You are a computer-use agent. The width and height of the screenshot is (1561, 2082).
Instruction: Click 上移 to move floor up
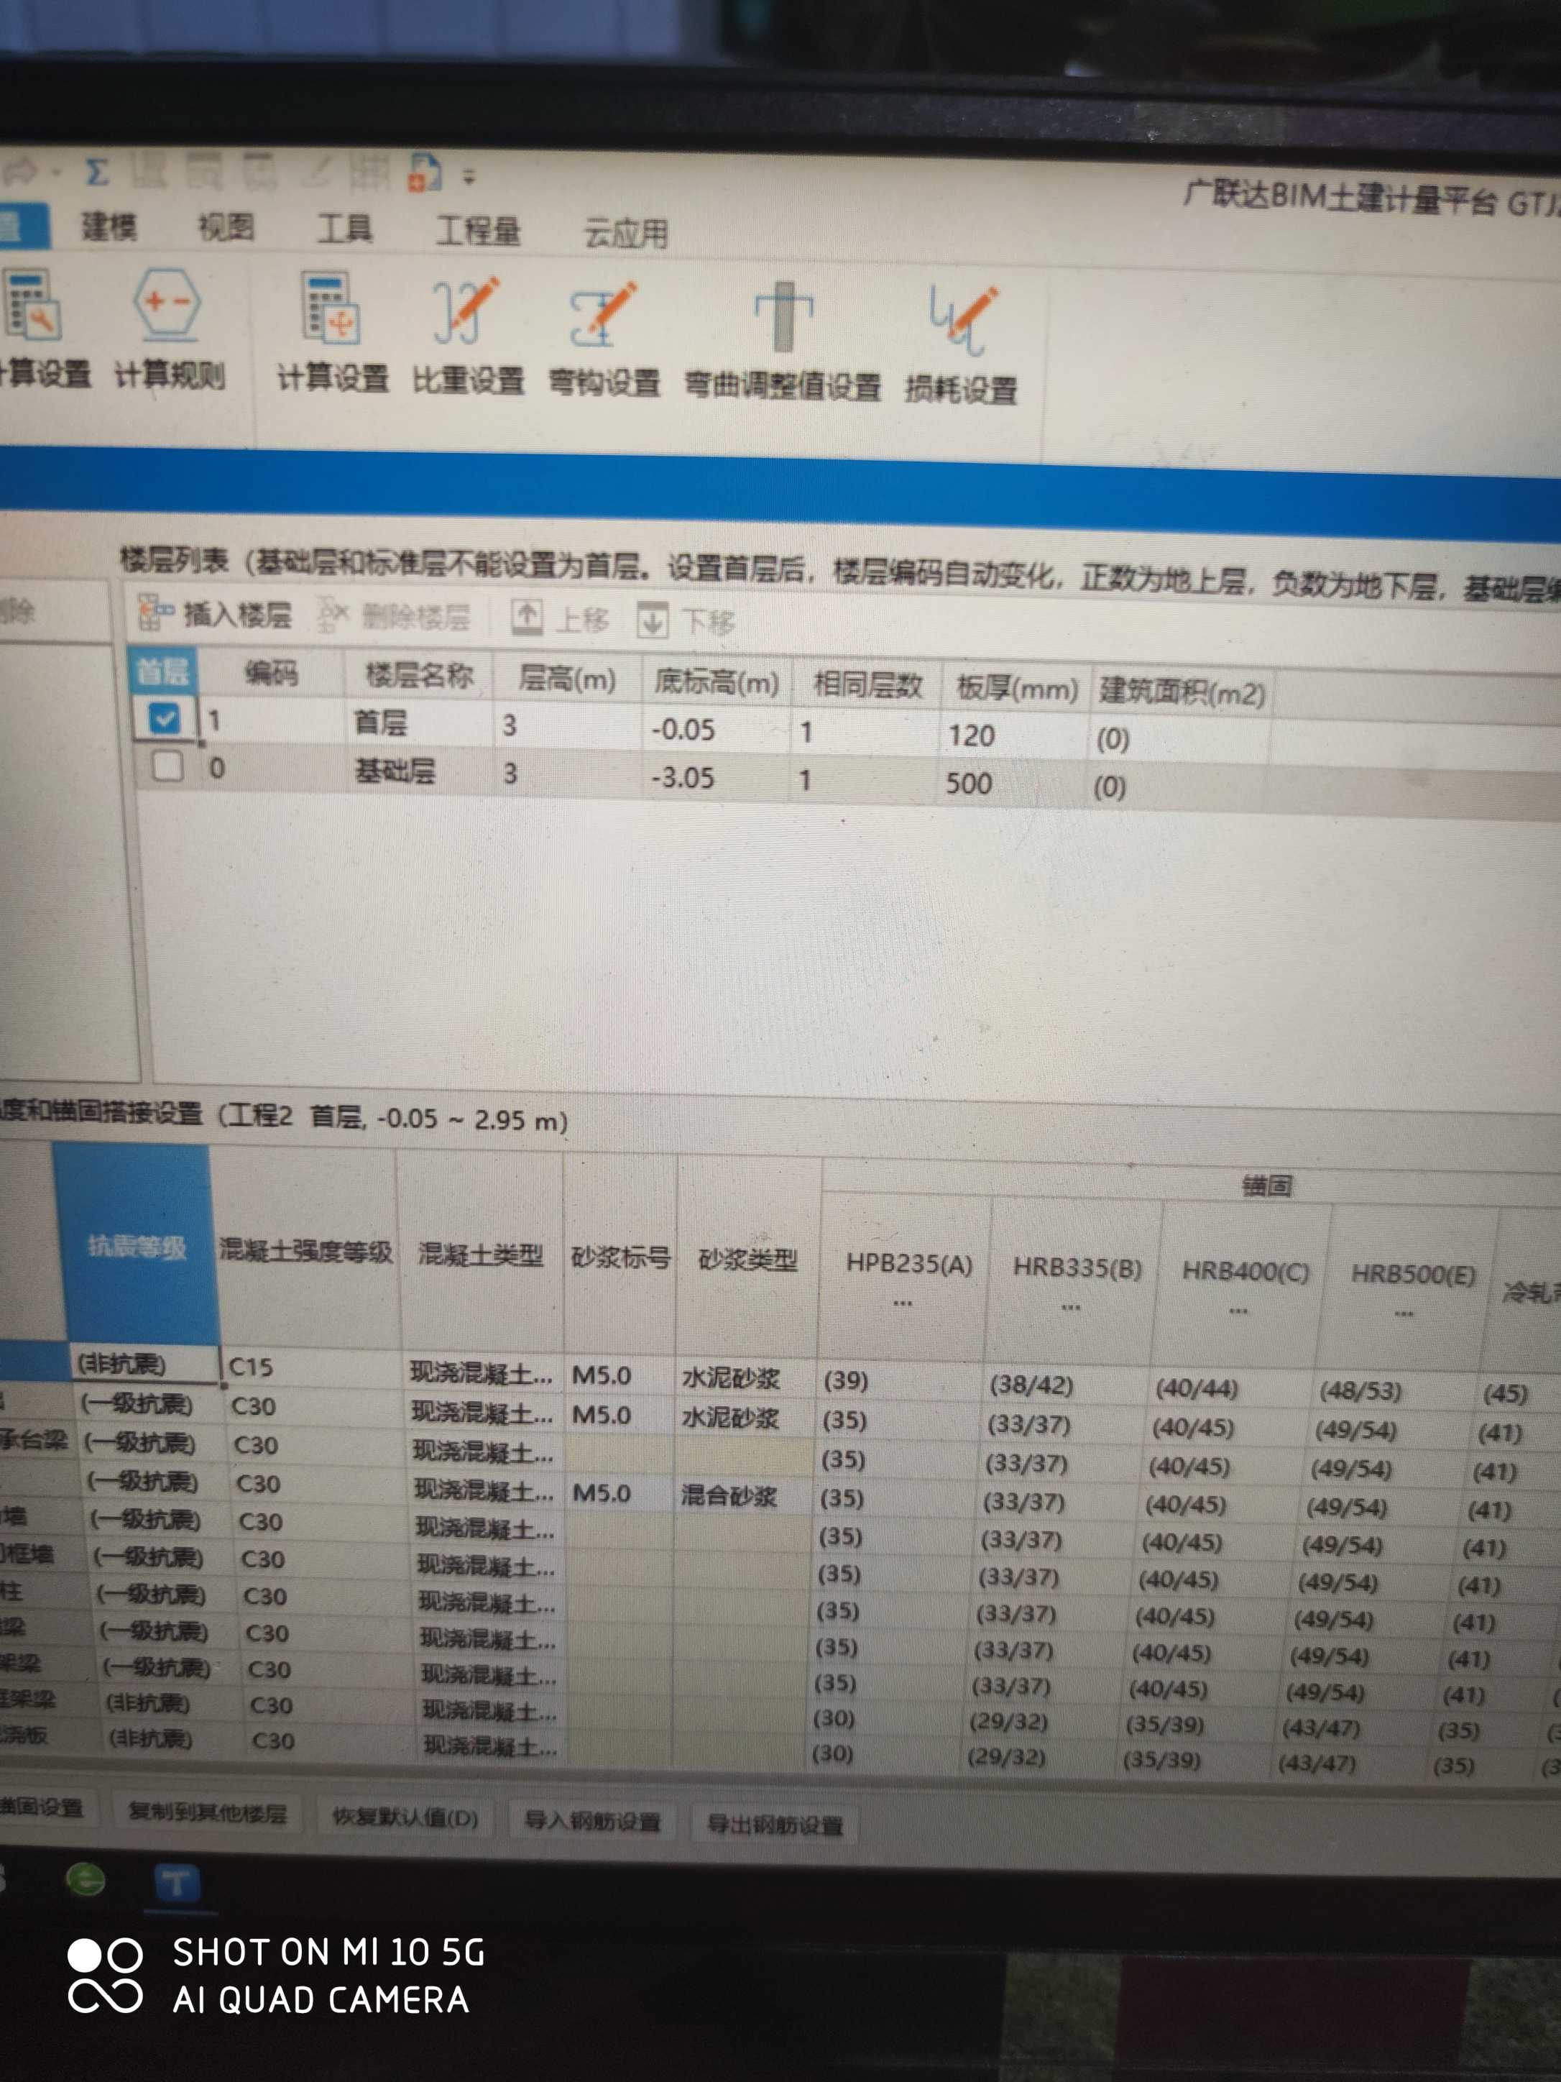click(x=561, y=618)
